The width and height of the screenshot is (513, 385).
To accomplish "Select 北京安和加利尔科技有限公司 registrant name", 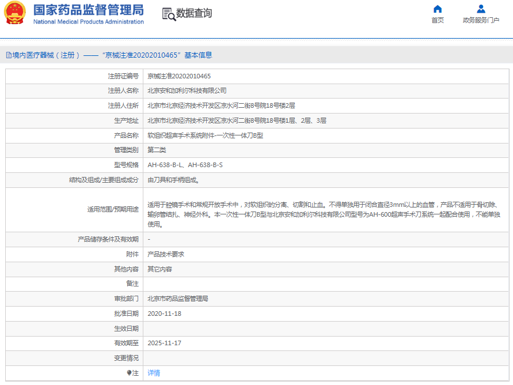I will (187, 90).
